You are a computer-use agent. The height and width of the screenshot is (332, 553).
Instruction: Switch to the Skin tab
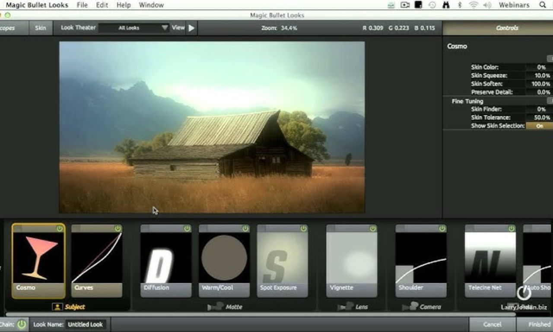click(40, 28)
